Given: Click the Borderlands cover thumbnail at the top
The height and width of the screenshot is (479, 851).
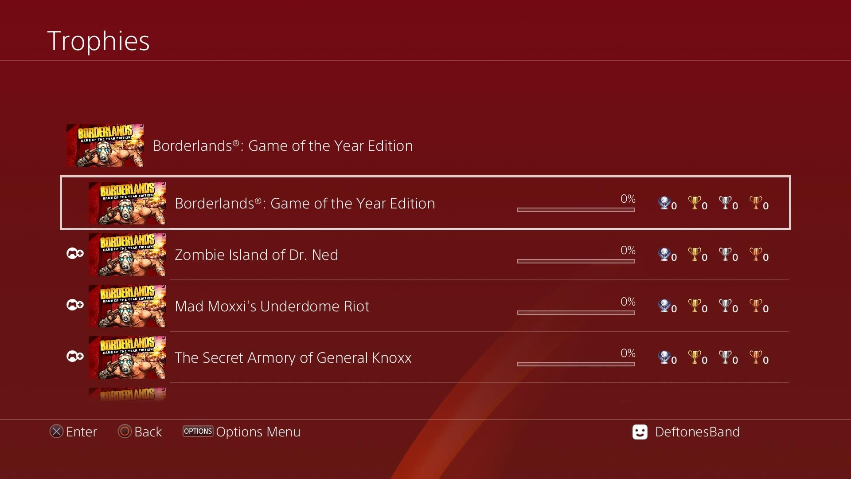Looking at the screenshot, I should pos(105,145).
